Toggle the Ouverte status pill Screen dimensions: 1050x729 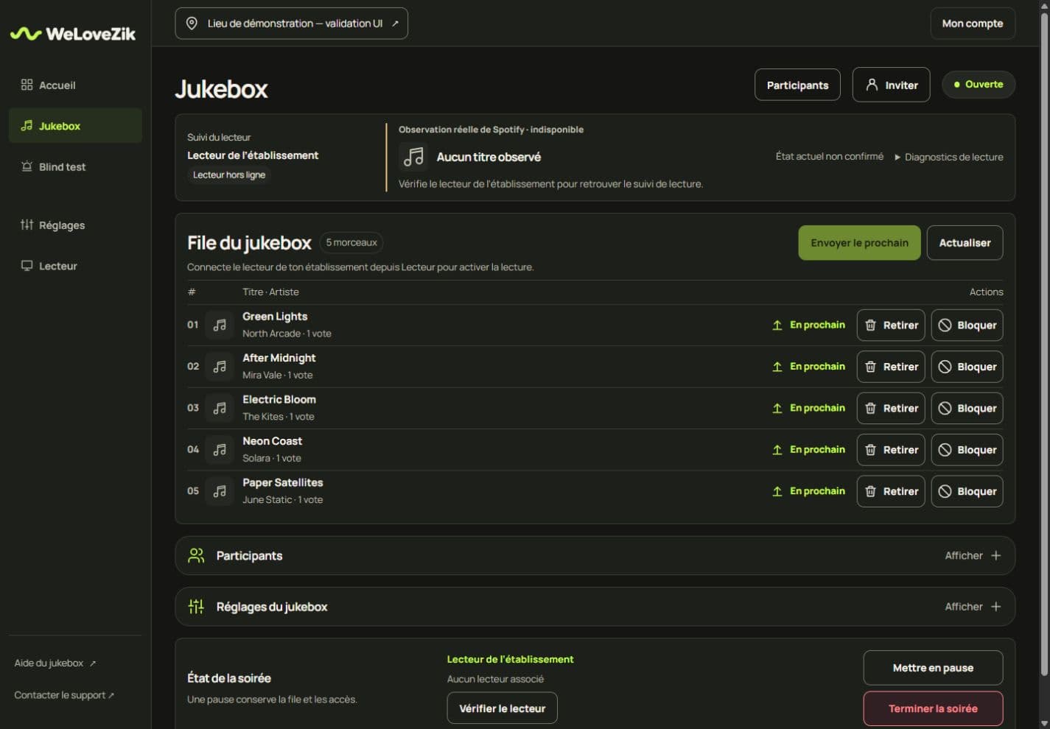click(979, 85)
